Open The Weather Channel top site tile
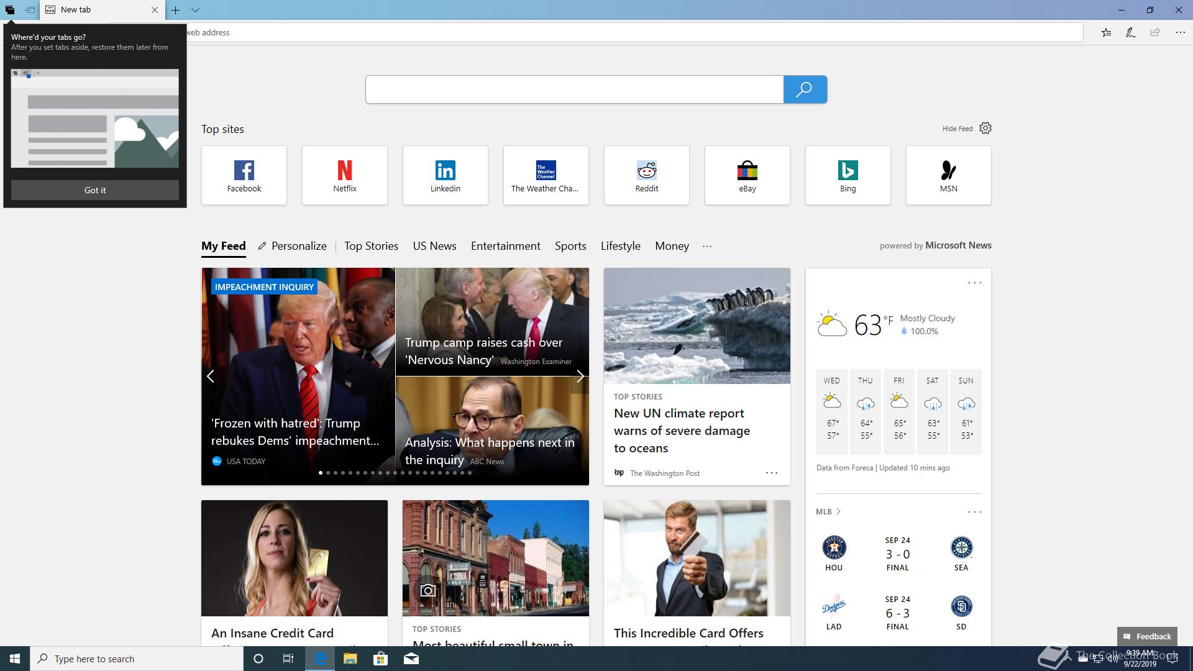 546,175
